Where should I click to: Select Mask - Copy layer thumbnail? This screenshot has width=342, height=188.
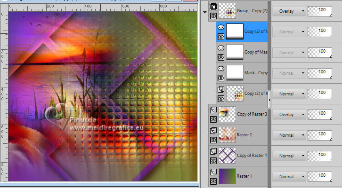[235, 73]
